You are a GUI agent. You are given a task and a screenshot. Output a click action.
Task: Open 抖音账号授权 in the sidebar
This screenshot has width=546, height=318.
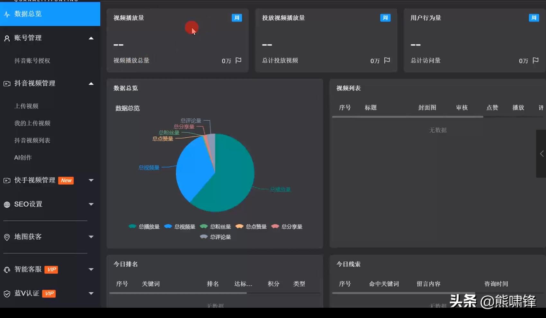[32, 61]
